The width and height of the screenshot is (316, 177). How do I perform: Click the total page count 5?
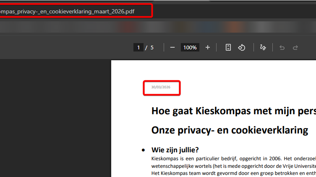[152, 48]
